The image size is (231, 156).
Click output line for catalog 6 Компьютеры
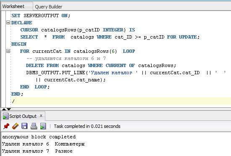[x=43, y=144]
